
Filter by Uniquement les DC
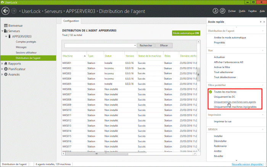click(224, 97)
